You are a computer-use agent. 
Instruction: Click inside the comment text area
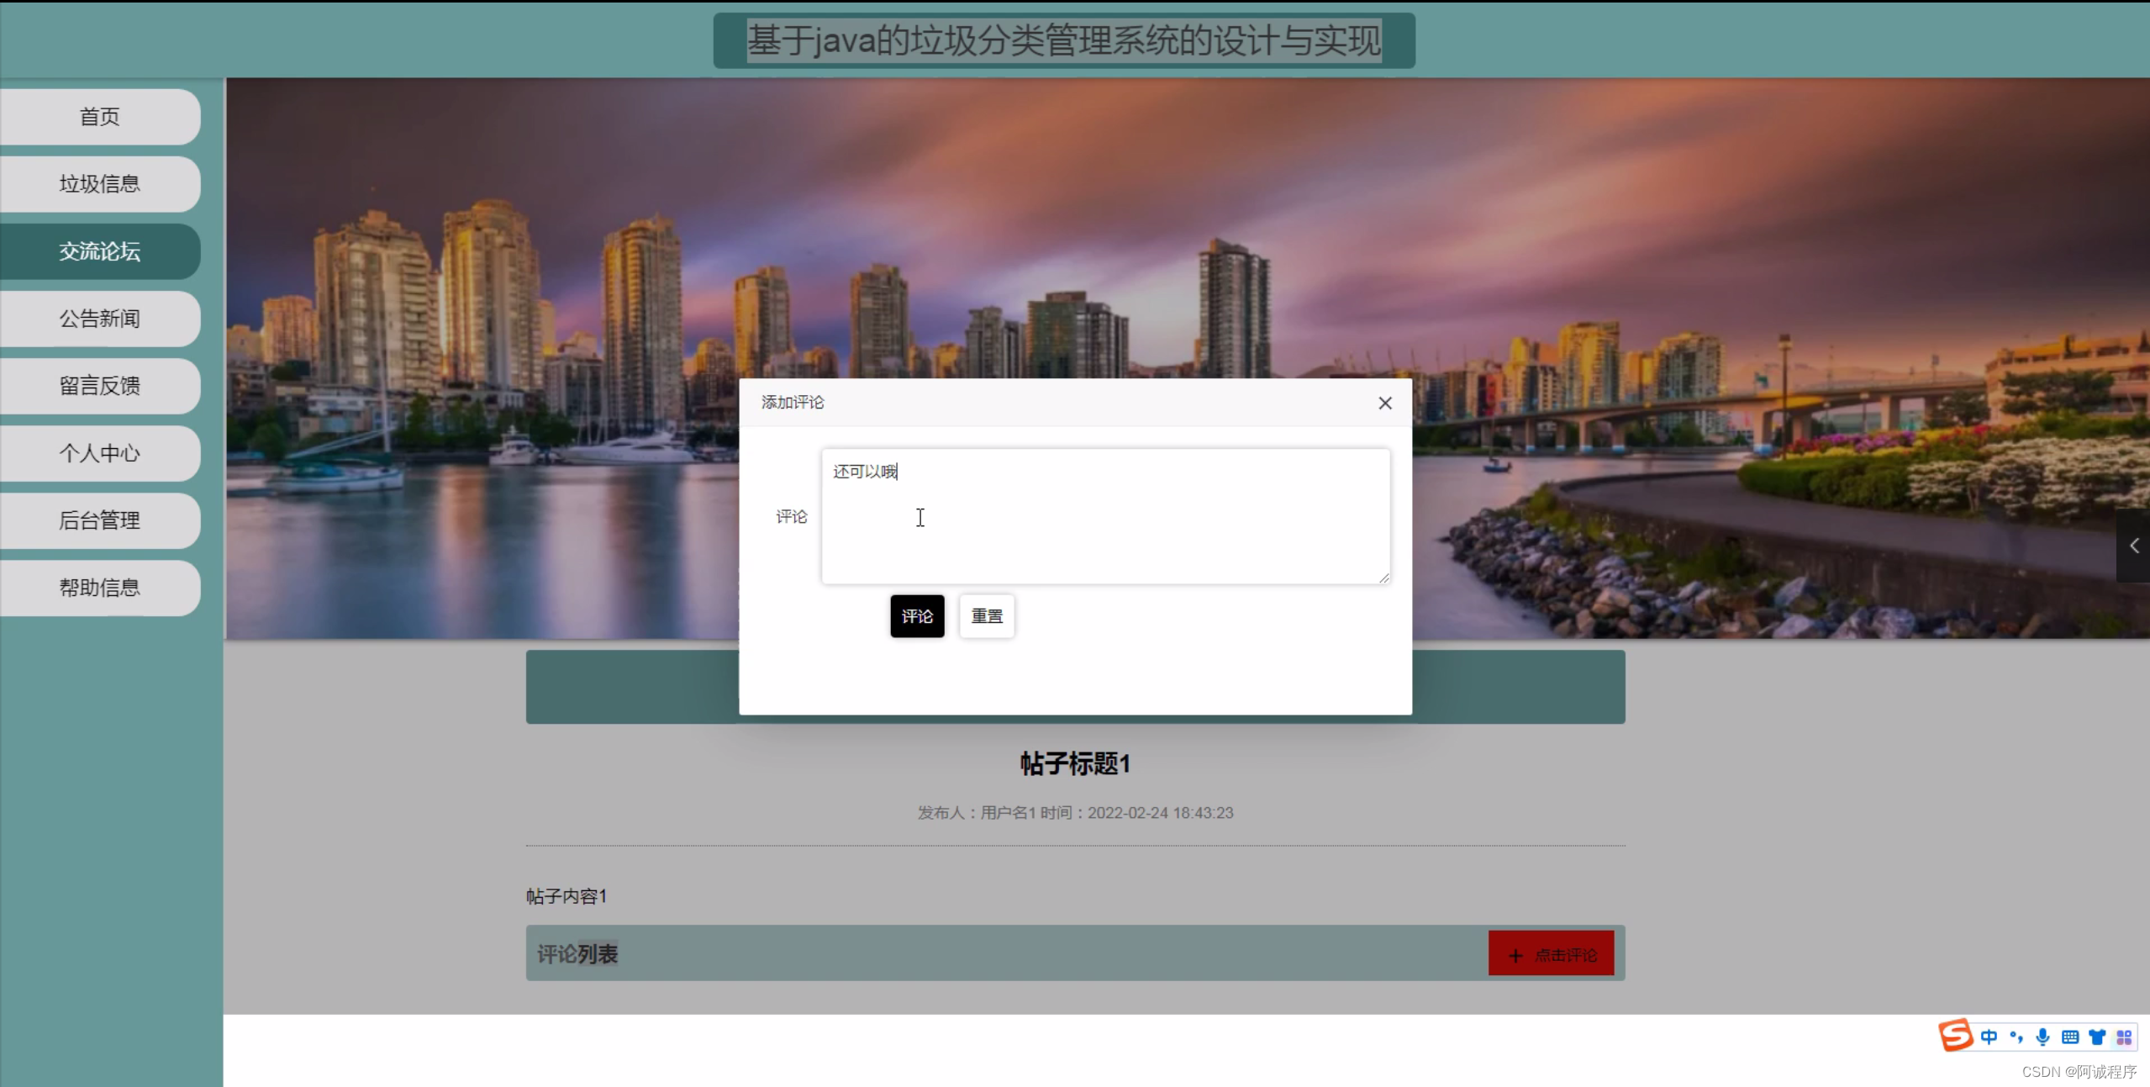pyautogui.click(x=1104, y=517)
